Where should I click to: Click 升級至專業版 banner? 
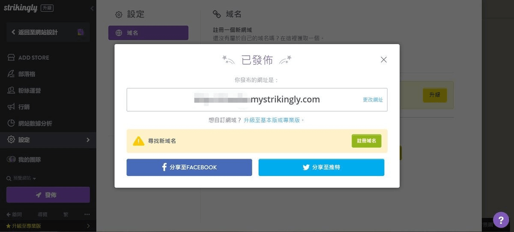point(48,226)
